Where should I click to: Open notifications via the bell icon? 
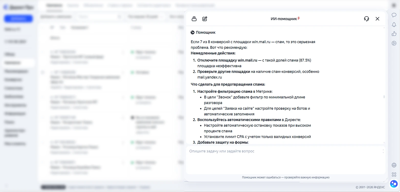[394, 24]
